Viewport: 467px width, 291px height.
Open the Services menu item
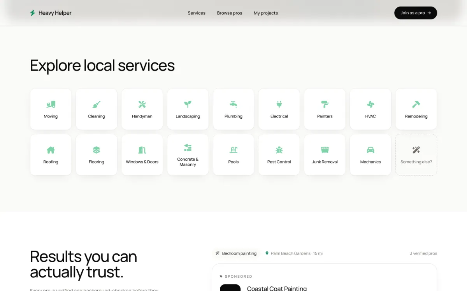(197, 13)
